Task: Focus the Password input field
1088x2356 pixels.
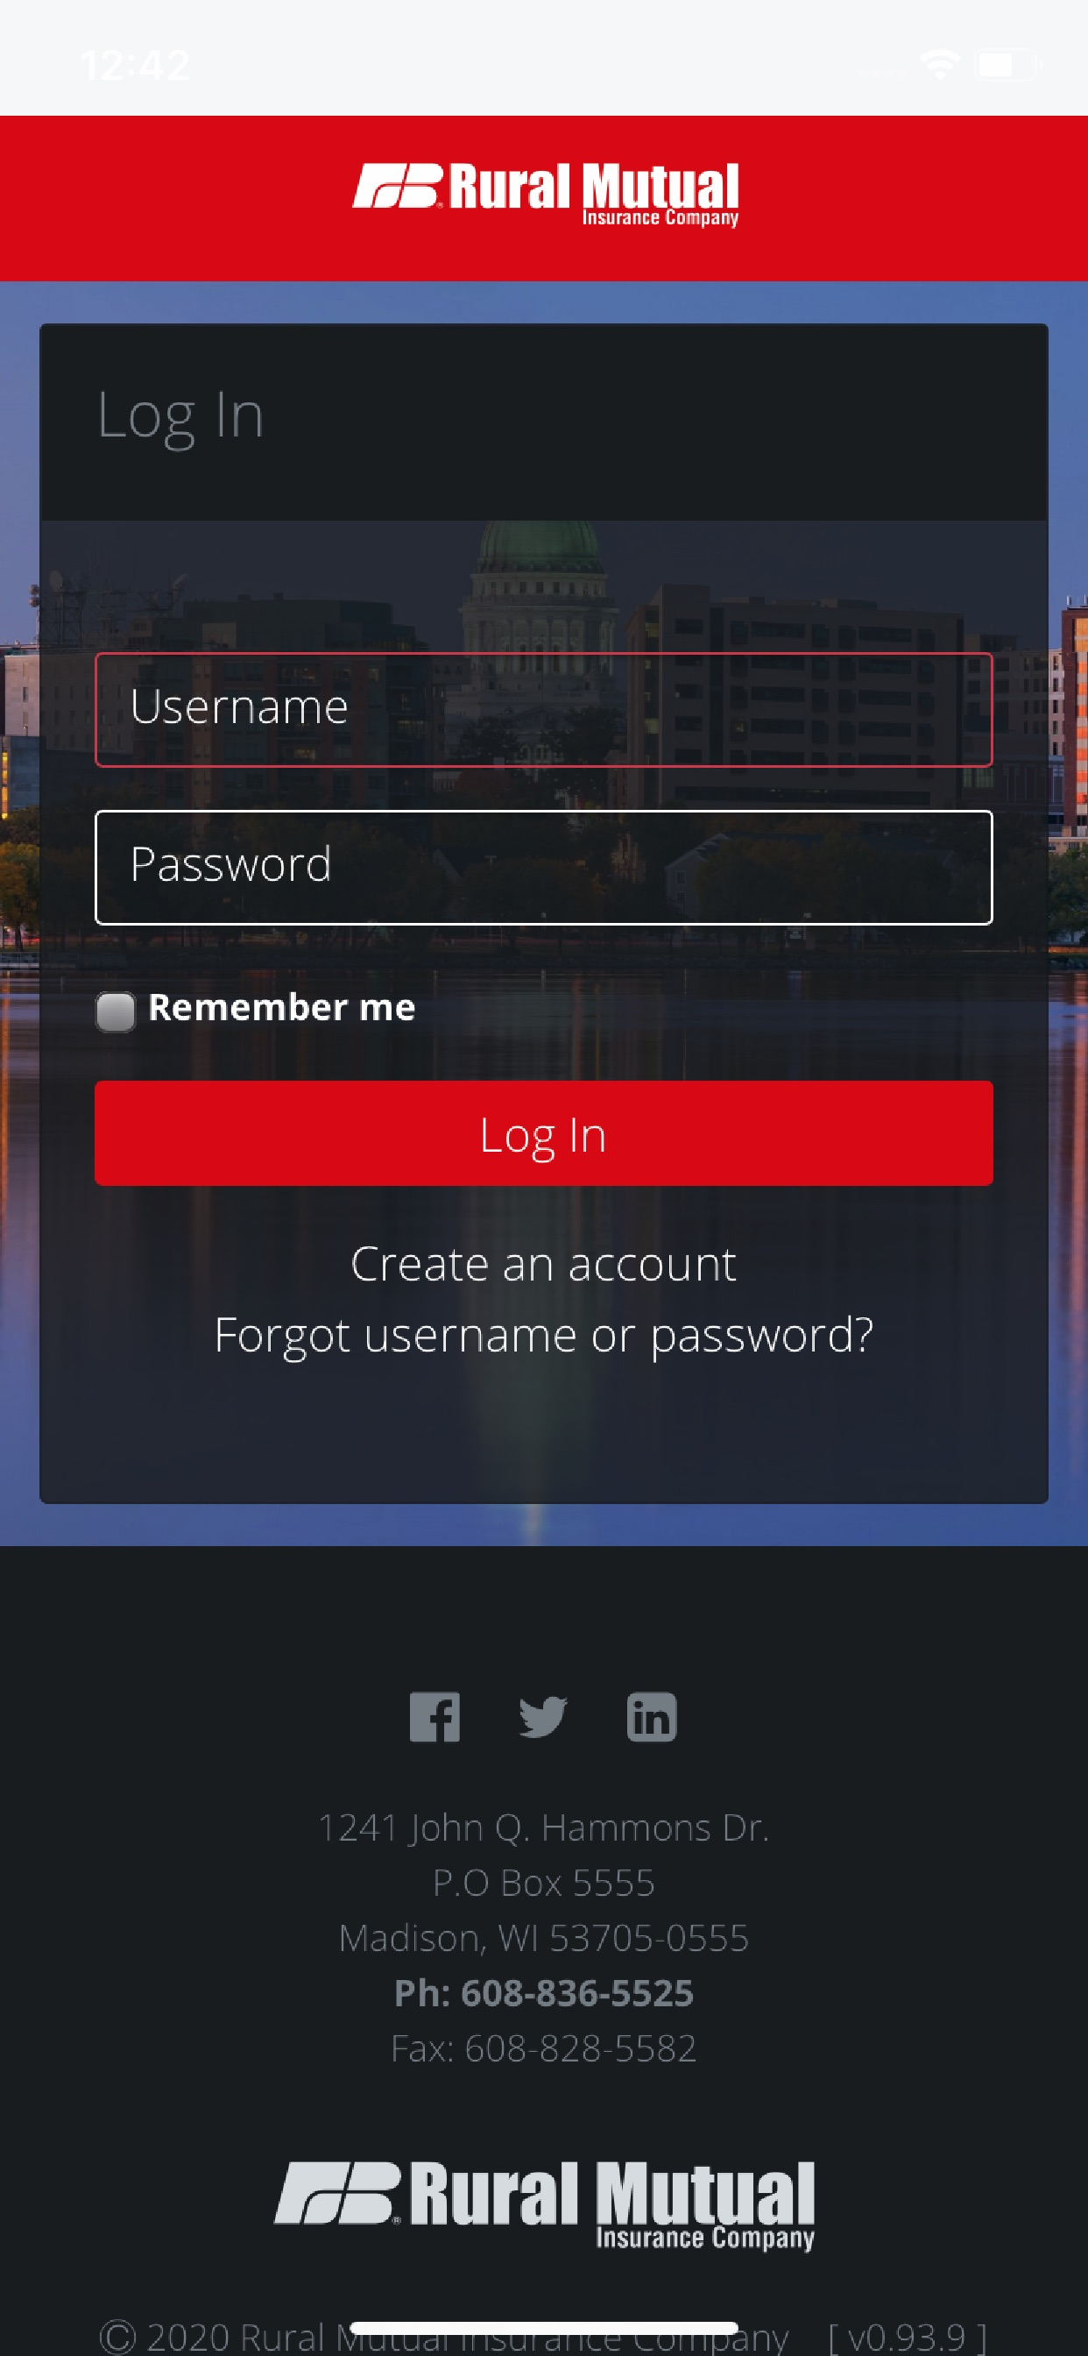Action: click(544, 867)
